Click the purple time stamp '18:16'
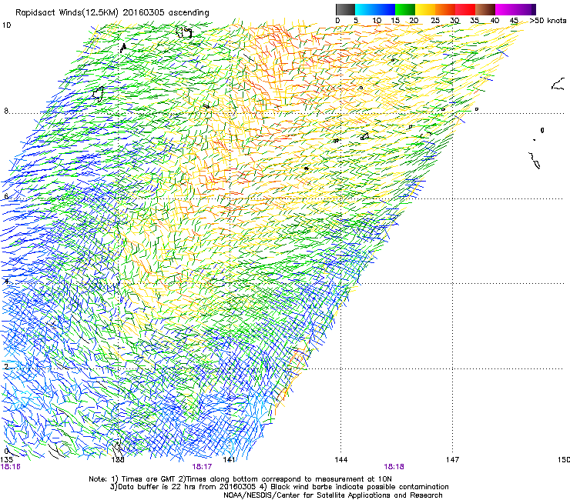The image size is (570, 500). 11,467
